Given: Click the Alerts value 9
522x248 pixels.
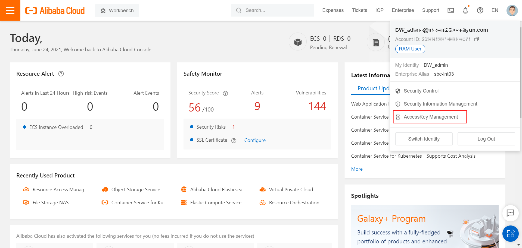Looking at the screenshot, I should click(x=257, y=106).
